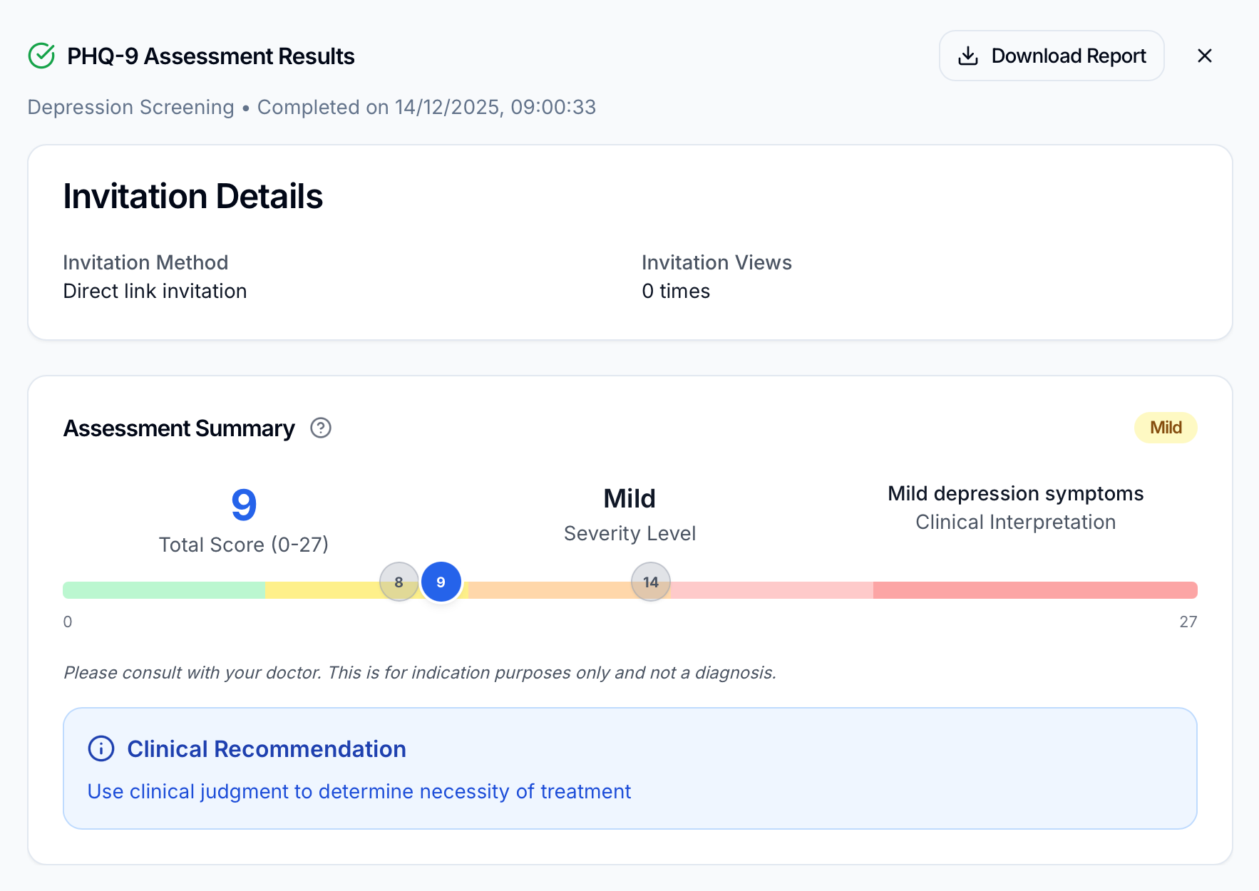This screenshot has width=1259, height=891.
Task: Click the orange segment of the severity bar
Action: [x=549, y=591]
